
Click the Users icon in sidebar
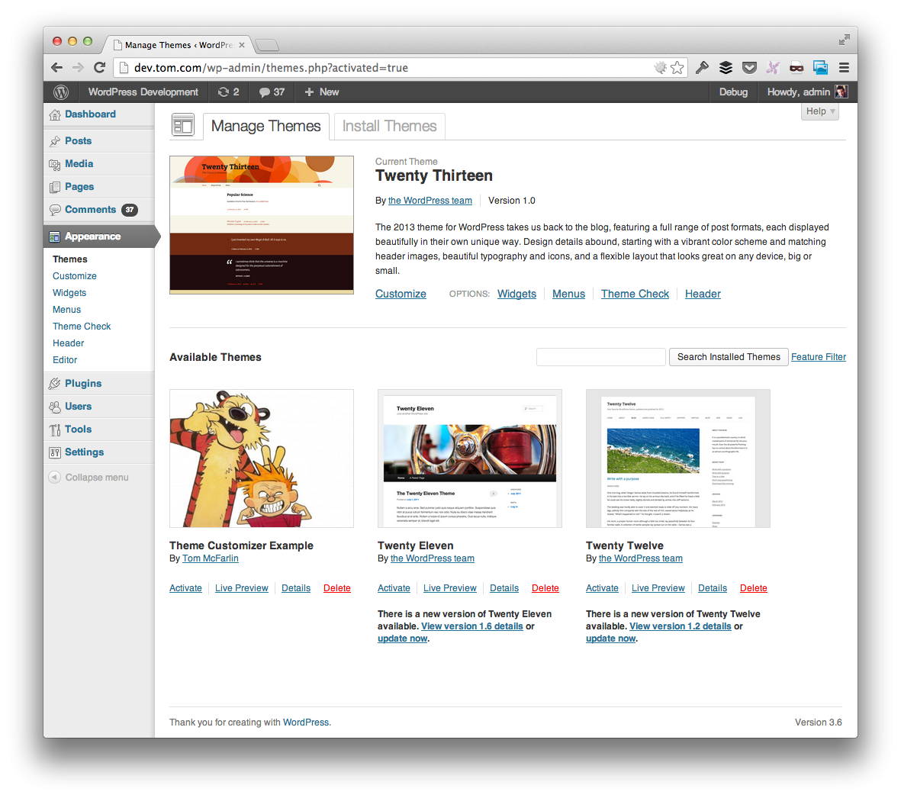click(55, 407)
